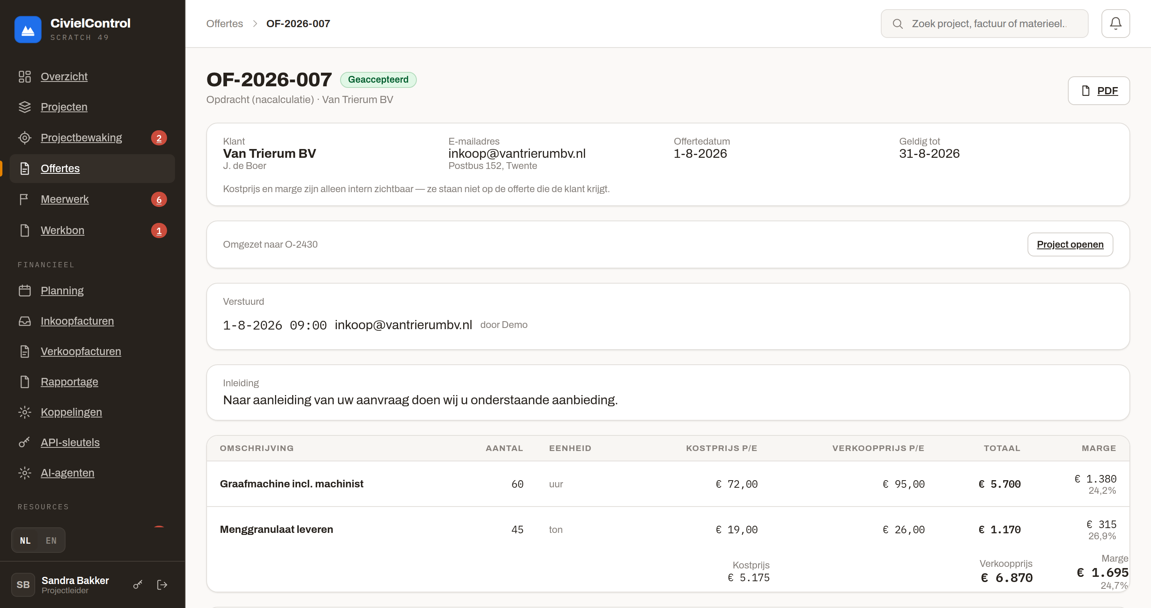Click the total € 1.170 cell
This screenshot has width=1151, height=608.
point(1000,530)
